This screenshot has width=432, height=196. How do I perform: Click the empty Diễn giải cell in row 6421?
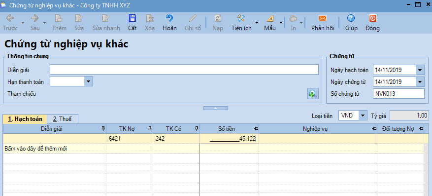55,139
